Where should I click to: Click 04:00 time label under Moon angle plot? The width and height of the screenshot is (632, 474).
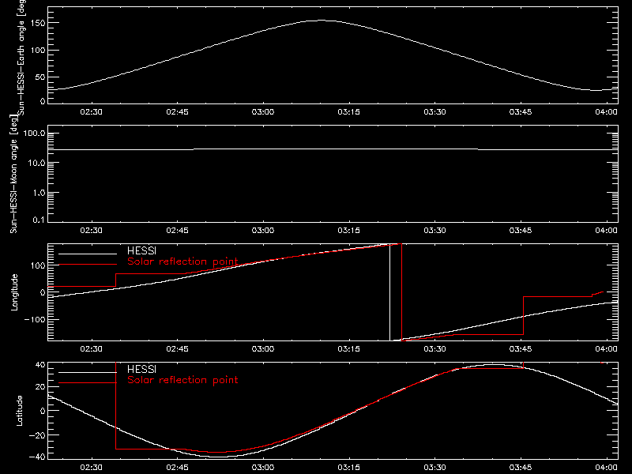(606, 231)
